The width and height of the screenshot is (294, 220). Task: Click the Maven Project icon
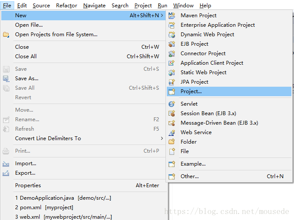(x=172, y=16)
